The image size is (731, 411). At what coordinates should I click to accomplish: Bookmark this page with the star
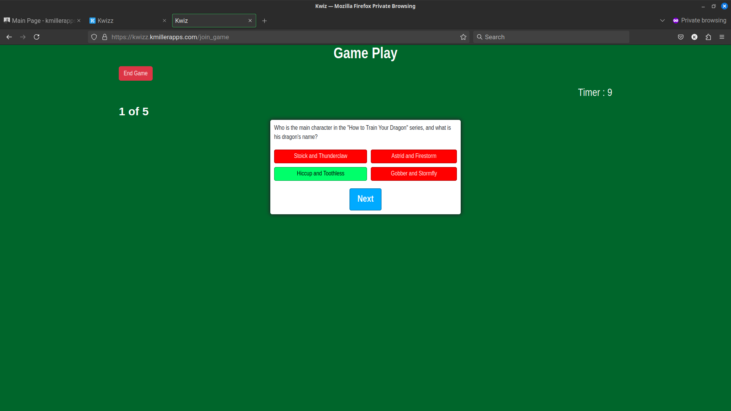point(463,37)
